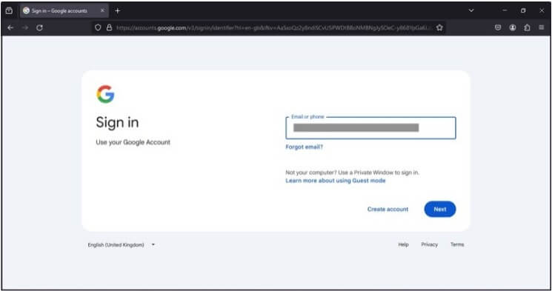Click the forward navigation arrow

25,27
